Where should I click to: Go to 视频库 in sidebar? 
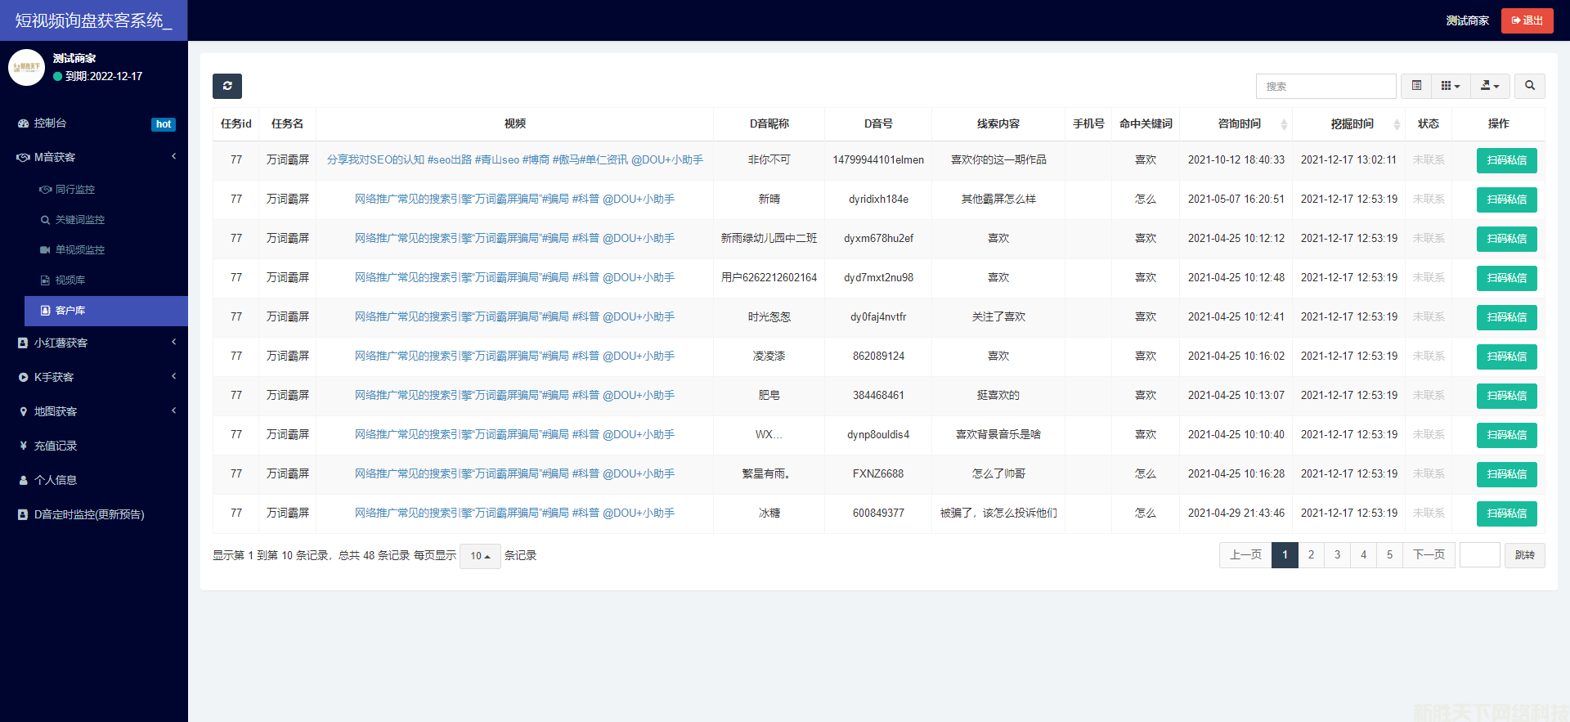click(70, 280)
